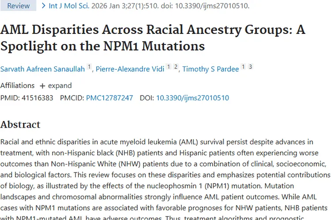Click the AML Disparities article title
Viewport: 331px width, 220px height.
click(153, 38)
